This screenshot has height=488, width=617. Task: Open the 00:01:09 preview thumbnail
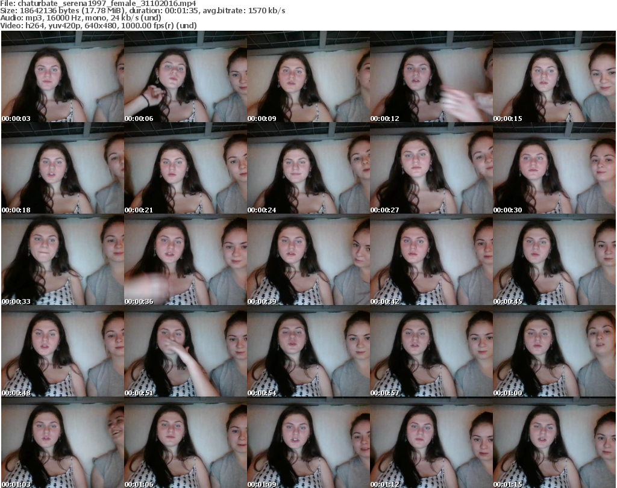[x=308, y=442]
